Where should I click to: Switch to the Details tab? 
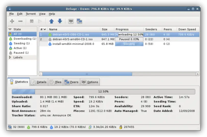click(x=39, y=82)
